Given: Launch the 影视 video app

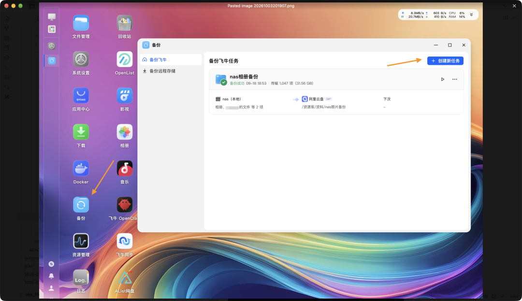Looking at the screenshot, I should click(125, 96).
